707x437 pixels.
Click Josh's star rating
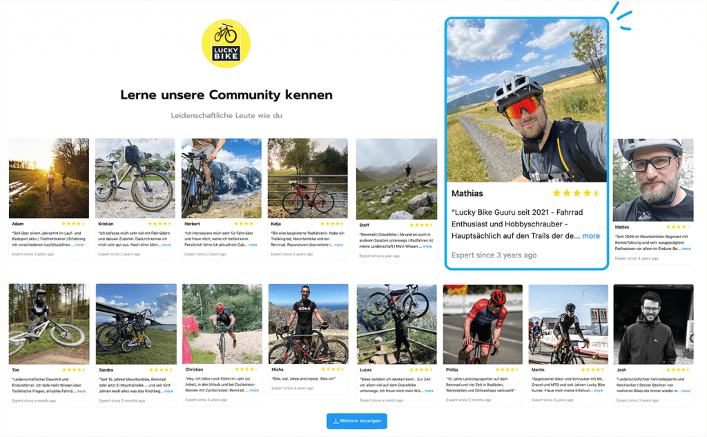678,370
